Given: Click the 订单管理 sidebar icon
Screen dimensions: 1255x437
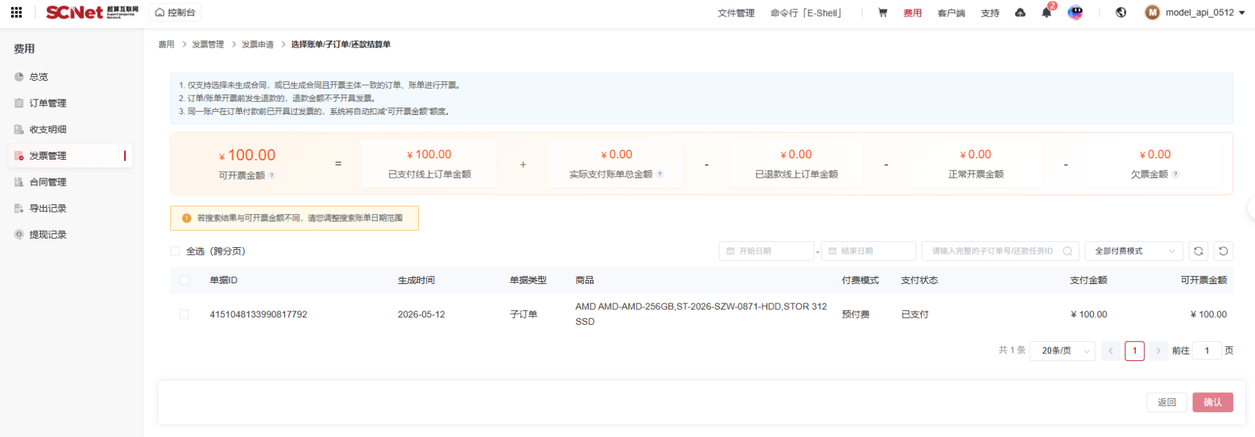Looking at the screenshot, I should [x=19, y=103].
